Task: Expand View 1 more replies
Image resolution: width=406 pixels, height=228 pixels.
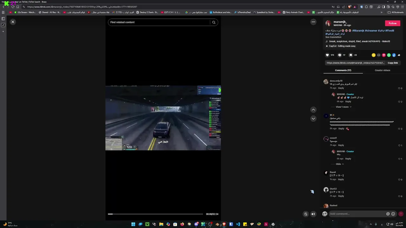Action: tap(344, 107)
